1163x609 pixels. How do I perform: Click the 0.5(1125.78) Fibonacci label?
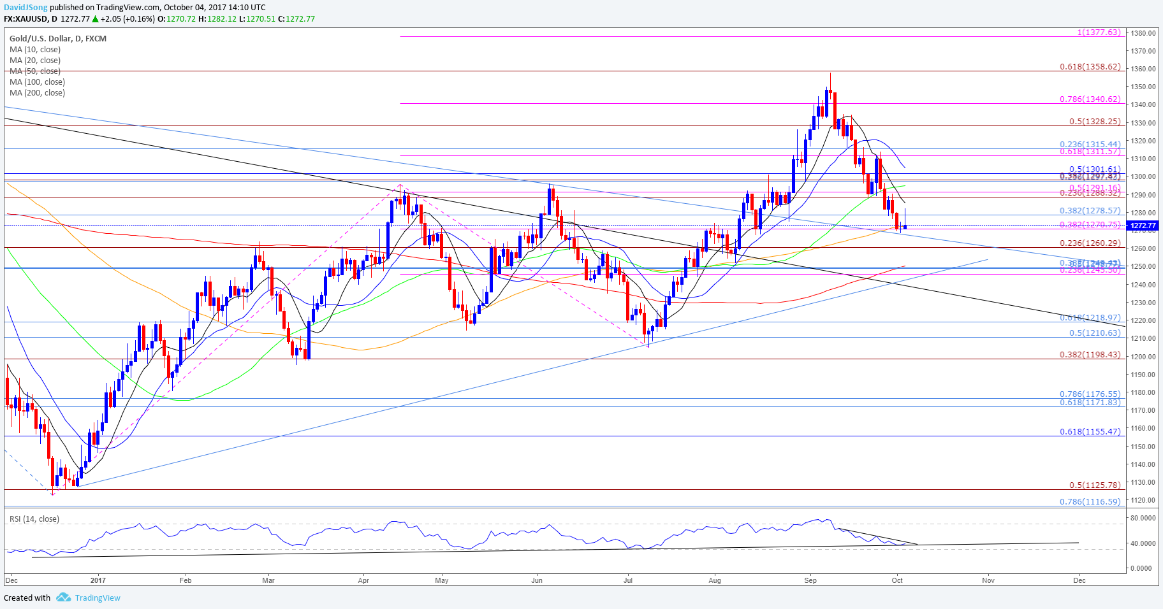1095,485
